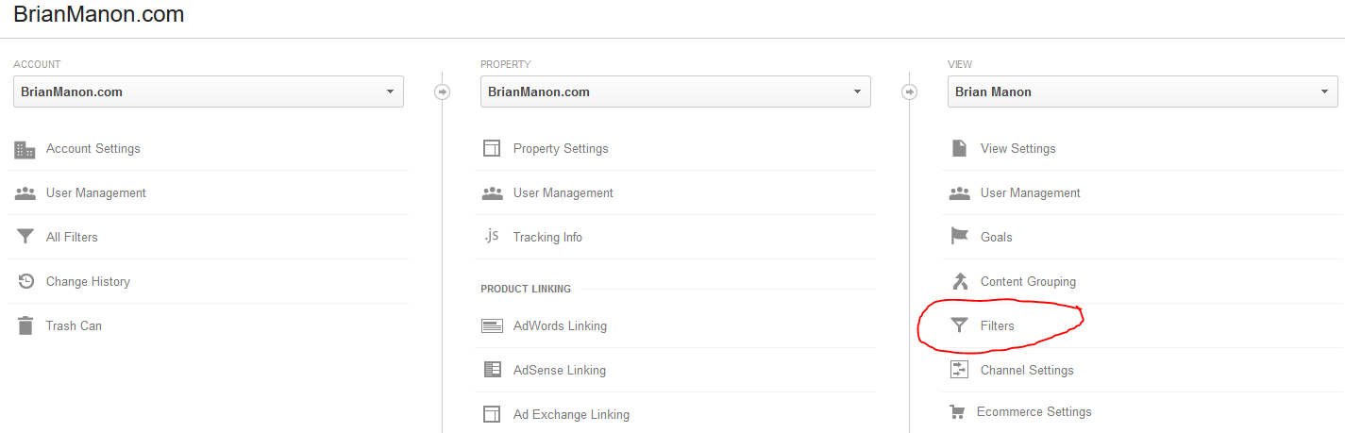This screenshot has width=1345, height=433.
Task: Click the Goals flag icon
Action: pos(959,237)
